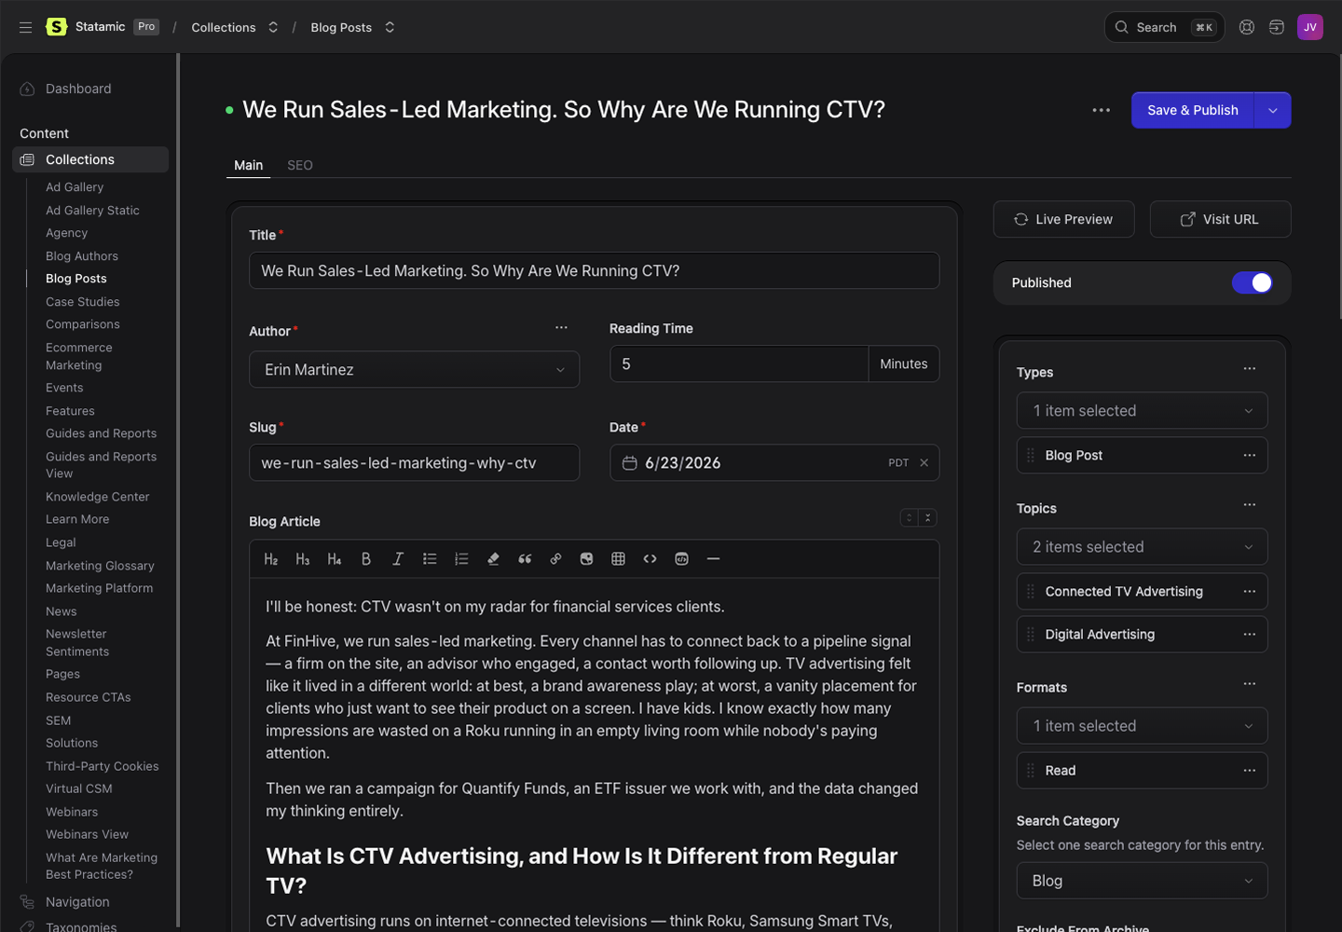Click the remove formatting eraser icon
Viewport: 1342px width, 932px height.
[493, 559]
